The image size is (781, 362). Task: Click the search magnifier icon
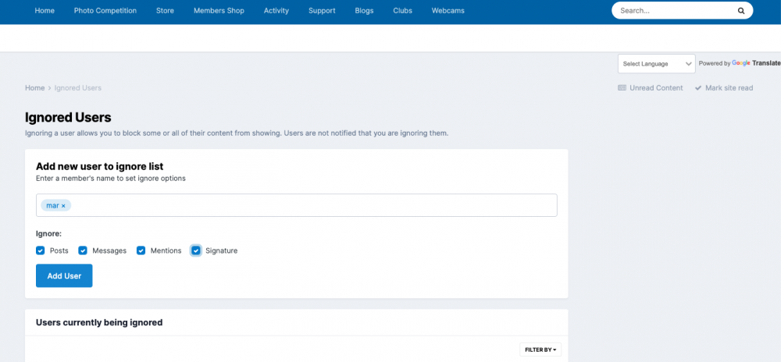coord(740,11)
